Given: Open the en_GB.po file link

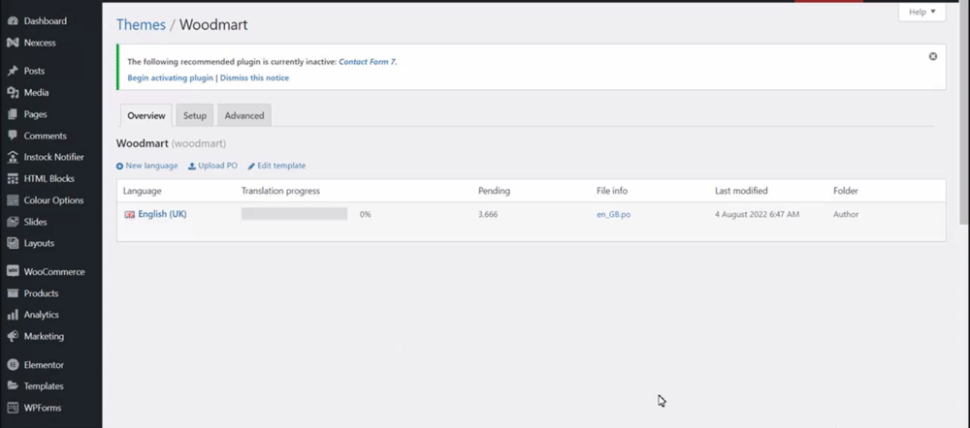Looking at the screenshot, I should [614, 215].
